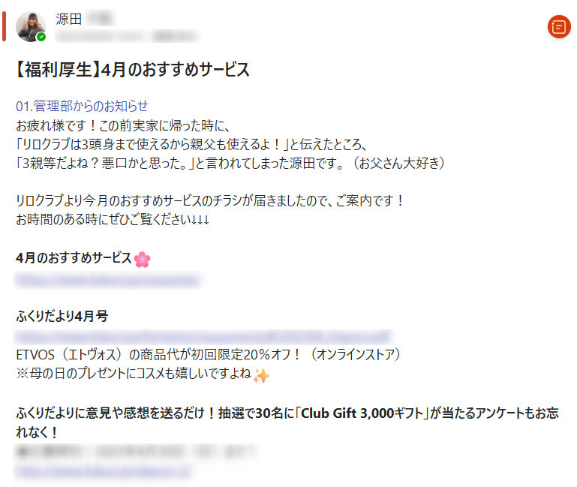Open the 01.管理部からのお知らせ channel link
Viewport: 577px width, 487px height.
tap(82, 106)
